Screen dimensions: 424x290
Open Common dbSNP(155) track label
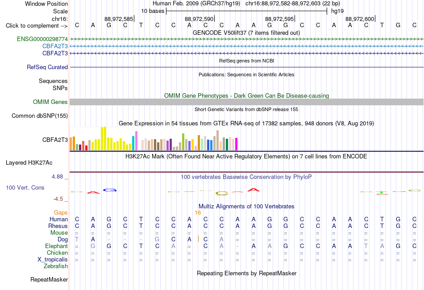39,116
